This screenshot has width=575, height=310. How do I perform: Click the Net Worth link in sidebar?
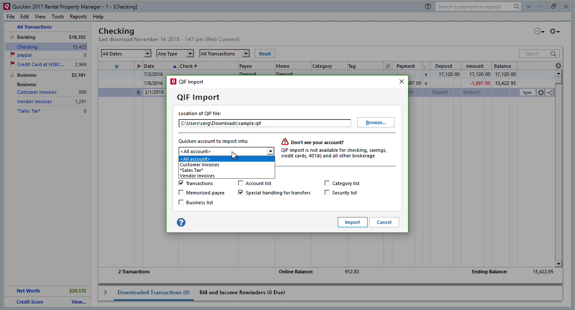(28, 291)
